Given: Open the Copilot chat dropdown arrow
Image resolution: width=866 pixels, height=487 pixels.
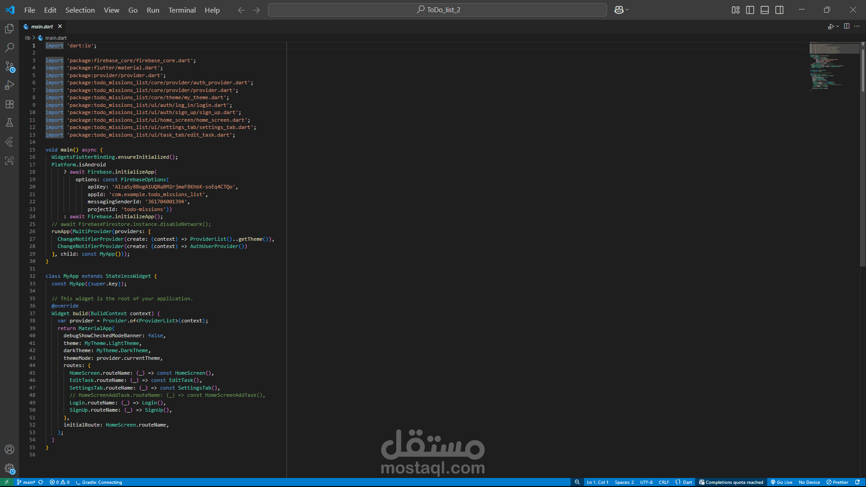Looking at the screenshot, I should point(627,10).
